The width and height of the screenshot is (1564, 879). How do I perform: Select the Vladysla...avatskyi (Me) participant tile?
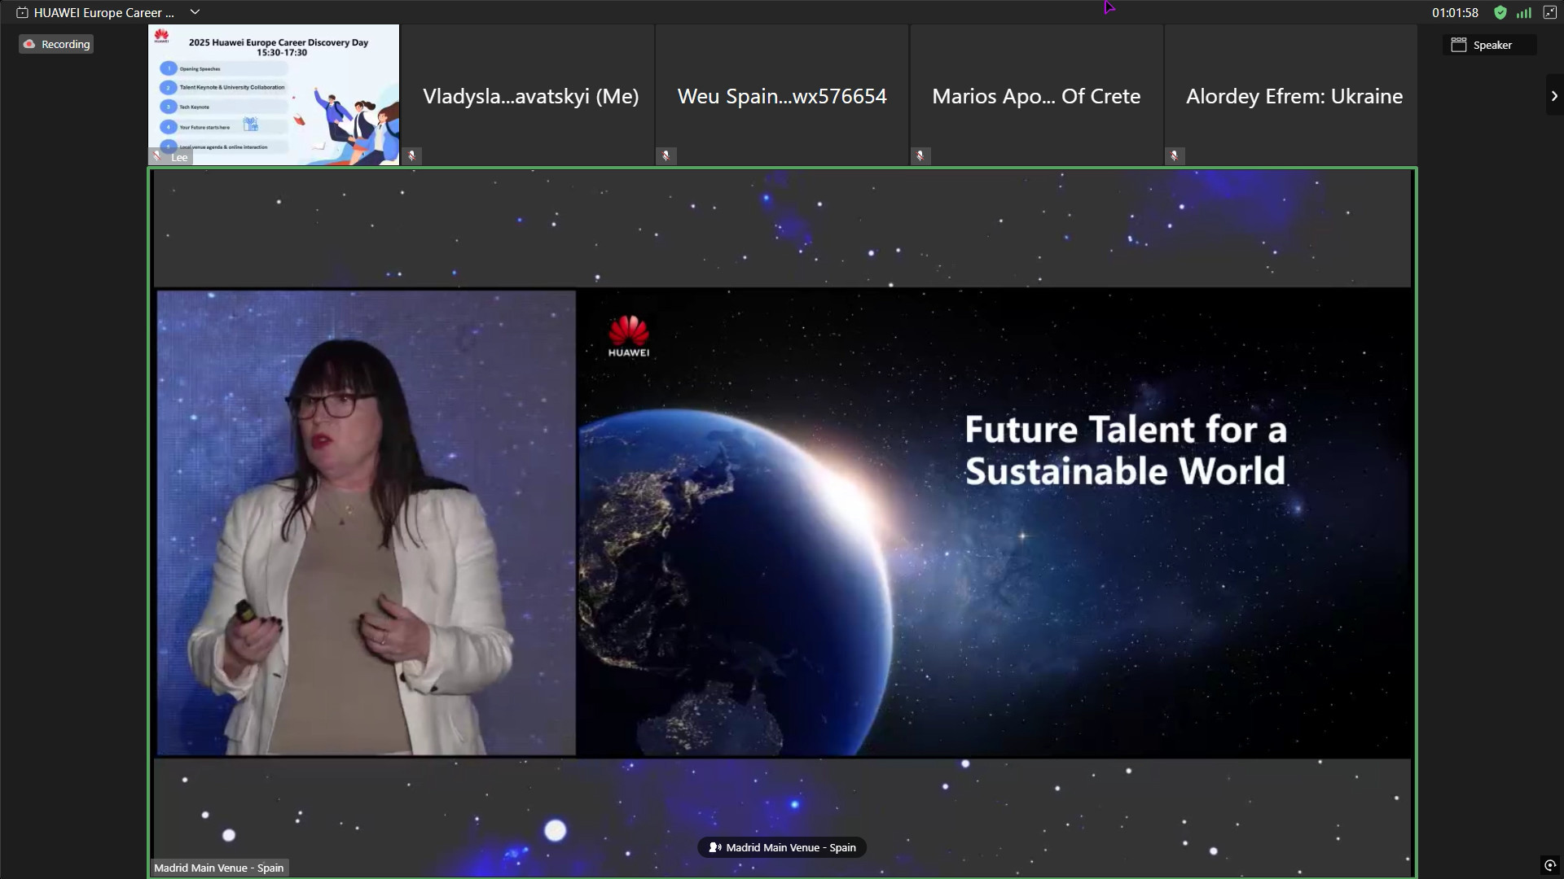click(529, 95)
